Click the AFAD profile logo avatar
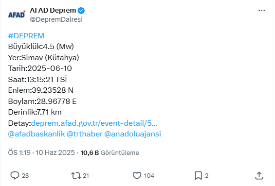The height and width of the screenshot is (186, 275). pos(17,15)
